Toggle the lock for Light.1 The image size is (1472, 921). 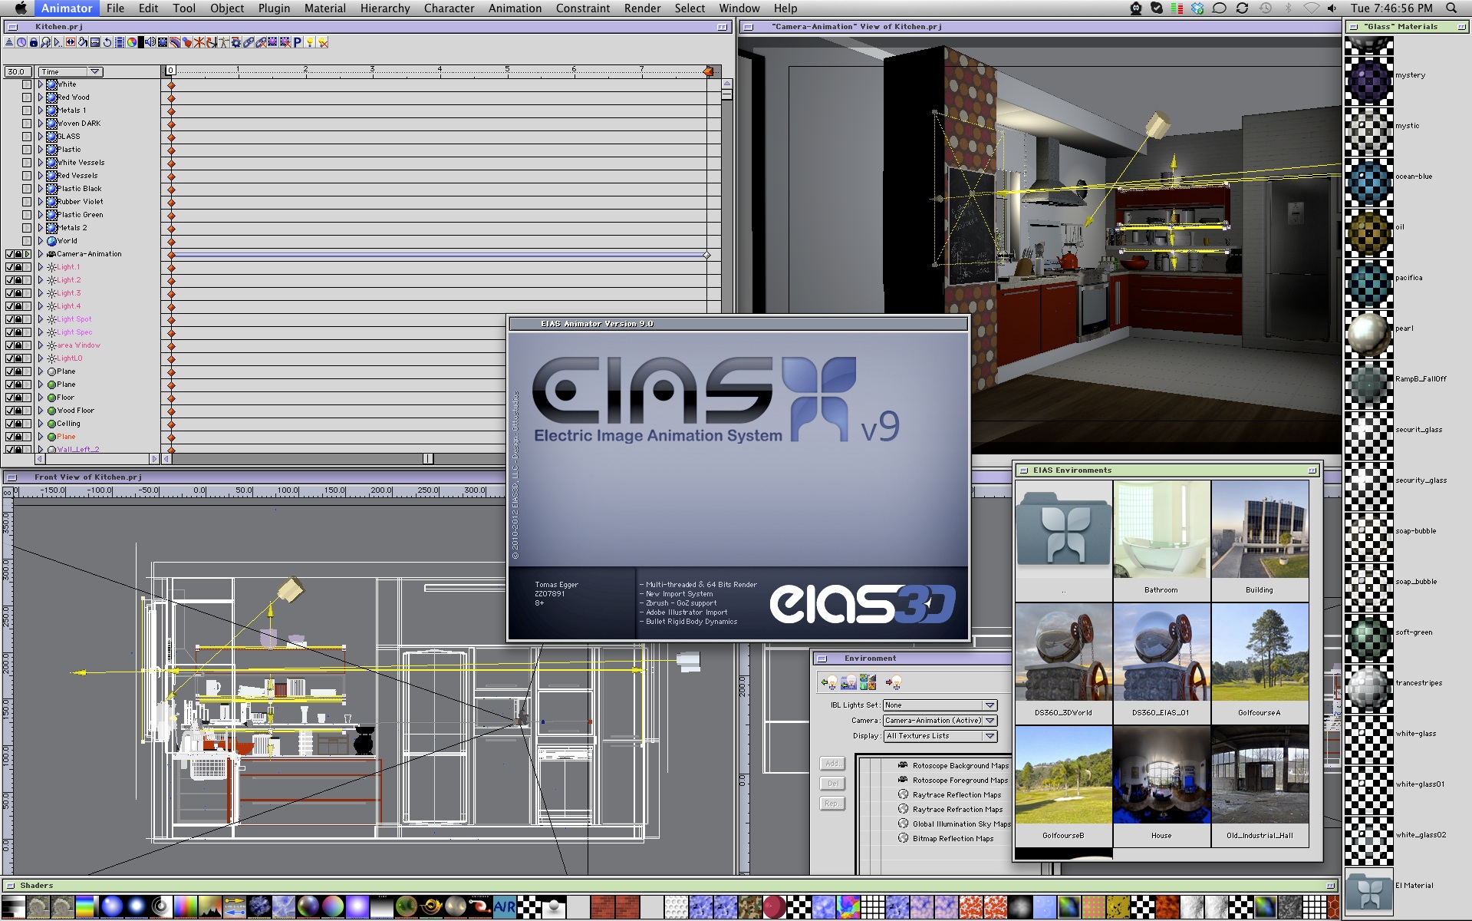tap(18, 267)
